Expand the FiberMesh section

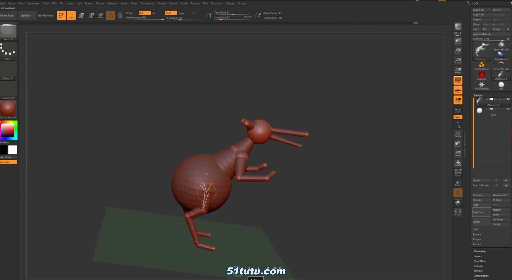point(480,261)
